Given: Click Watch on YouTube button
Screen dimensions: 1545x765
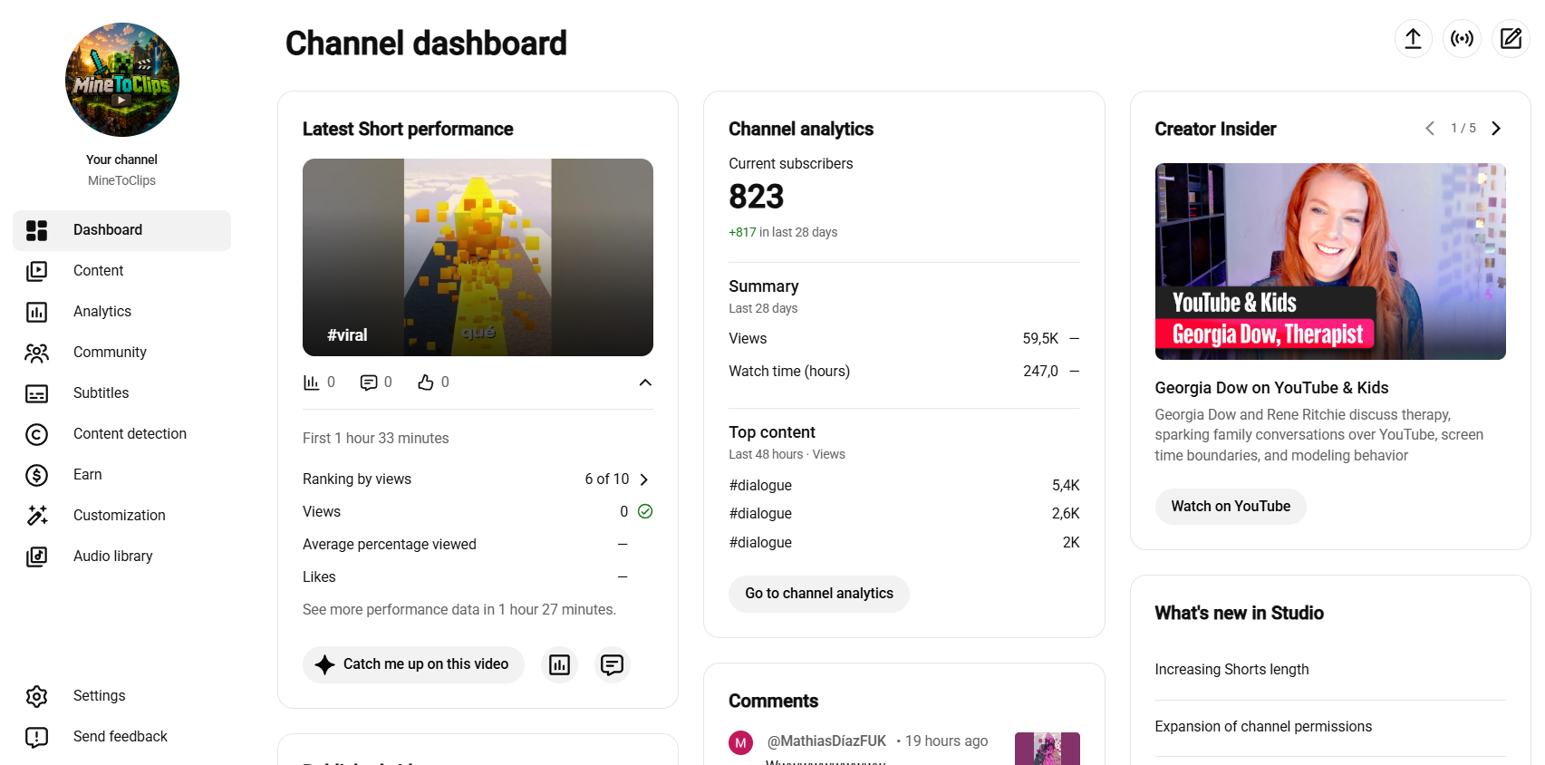Looking at the screenshot, I should pos(1231,507).
